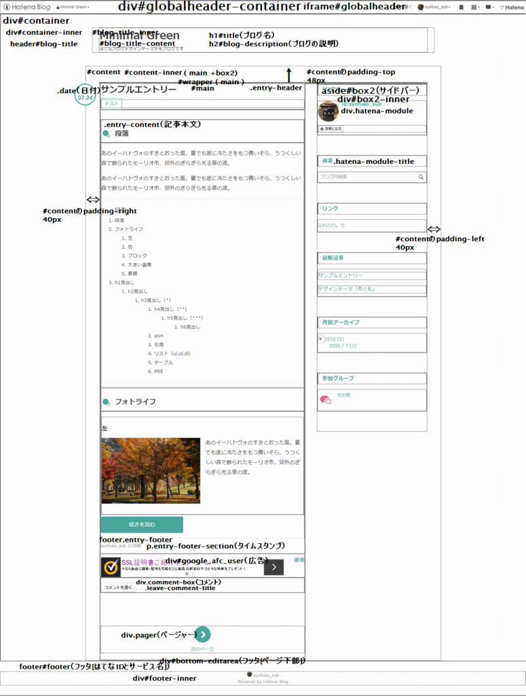The height and width of the screenshot is (696, 526).
Task: Select the h5見出し item in table of contents
Action: 185,318
